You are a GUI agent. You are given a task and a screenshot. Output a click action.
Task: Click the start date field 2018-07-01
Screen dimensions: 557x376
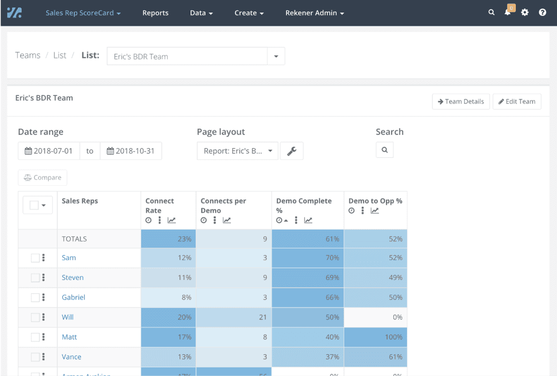point(49,151)
